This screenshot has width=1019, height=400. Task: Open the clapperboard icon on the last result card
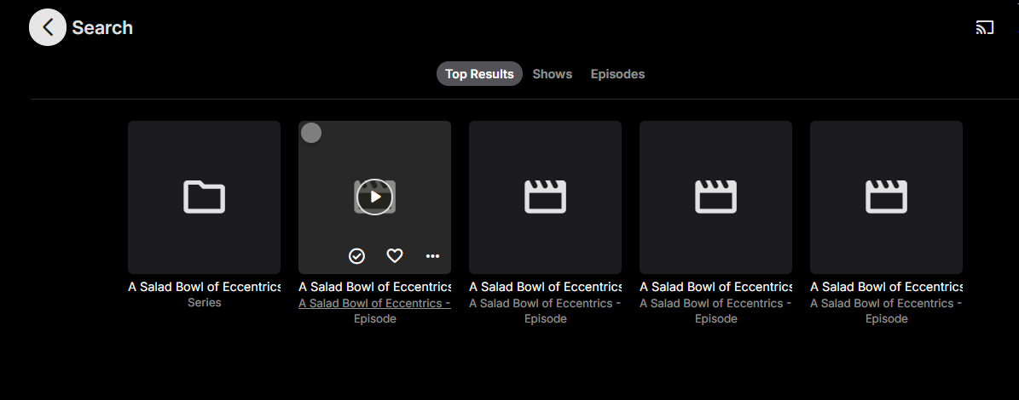(x=886, y=197)
